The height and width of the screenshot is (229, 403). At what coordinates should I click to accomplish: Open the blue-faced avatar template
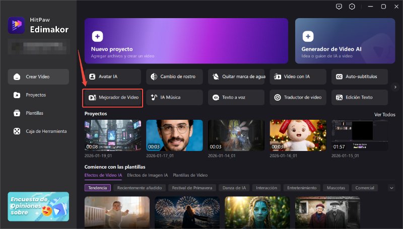click(257, 212)
